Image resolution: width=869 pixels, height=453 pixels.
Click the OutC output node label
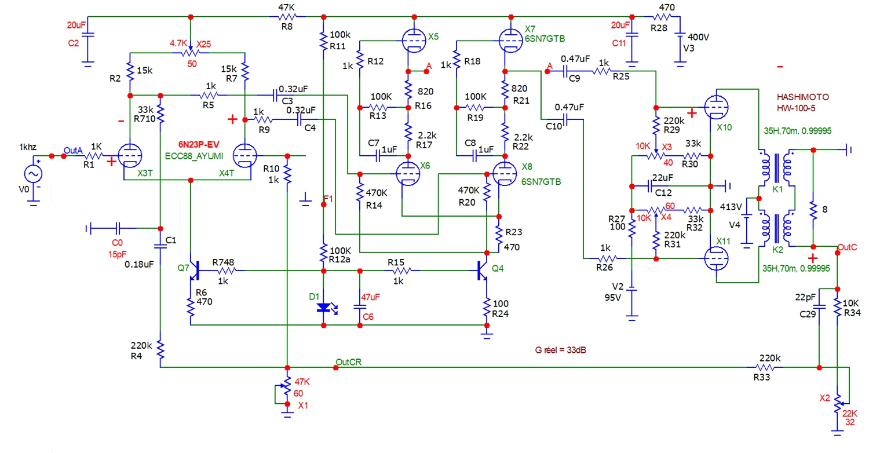[847, 247]
